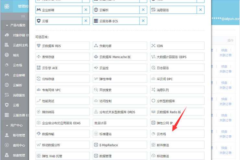Open 域名 in the sidebar
The height and width of the screenshot is (160, 240).
pyautogui.click(x=15, y=55)
